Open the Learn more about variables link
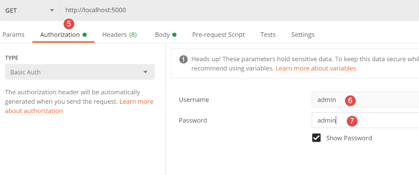This screenshot has height=175, width=419. click(x=315, y=69)
